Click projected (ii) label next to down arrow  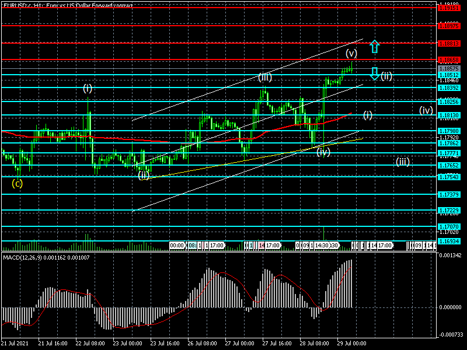386,76
